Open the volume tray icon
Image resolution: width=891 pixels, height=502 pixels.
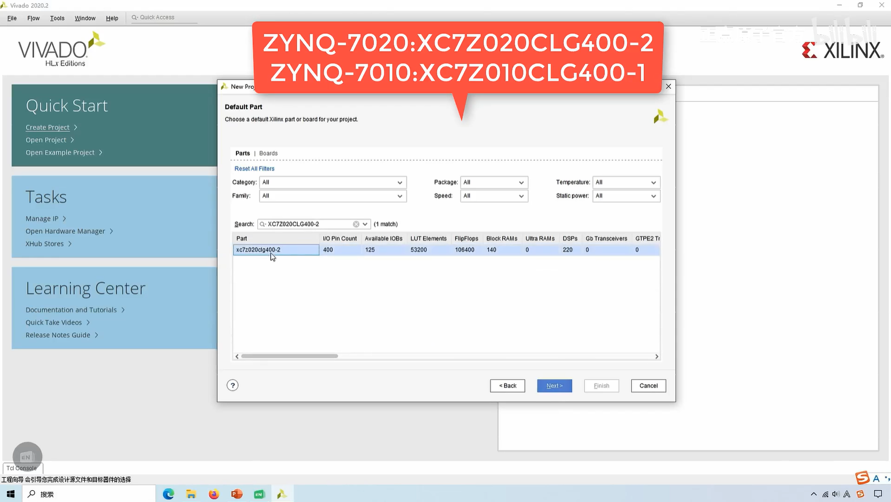(x=836, y=494)
